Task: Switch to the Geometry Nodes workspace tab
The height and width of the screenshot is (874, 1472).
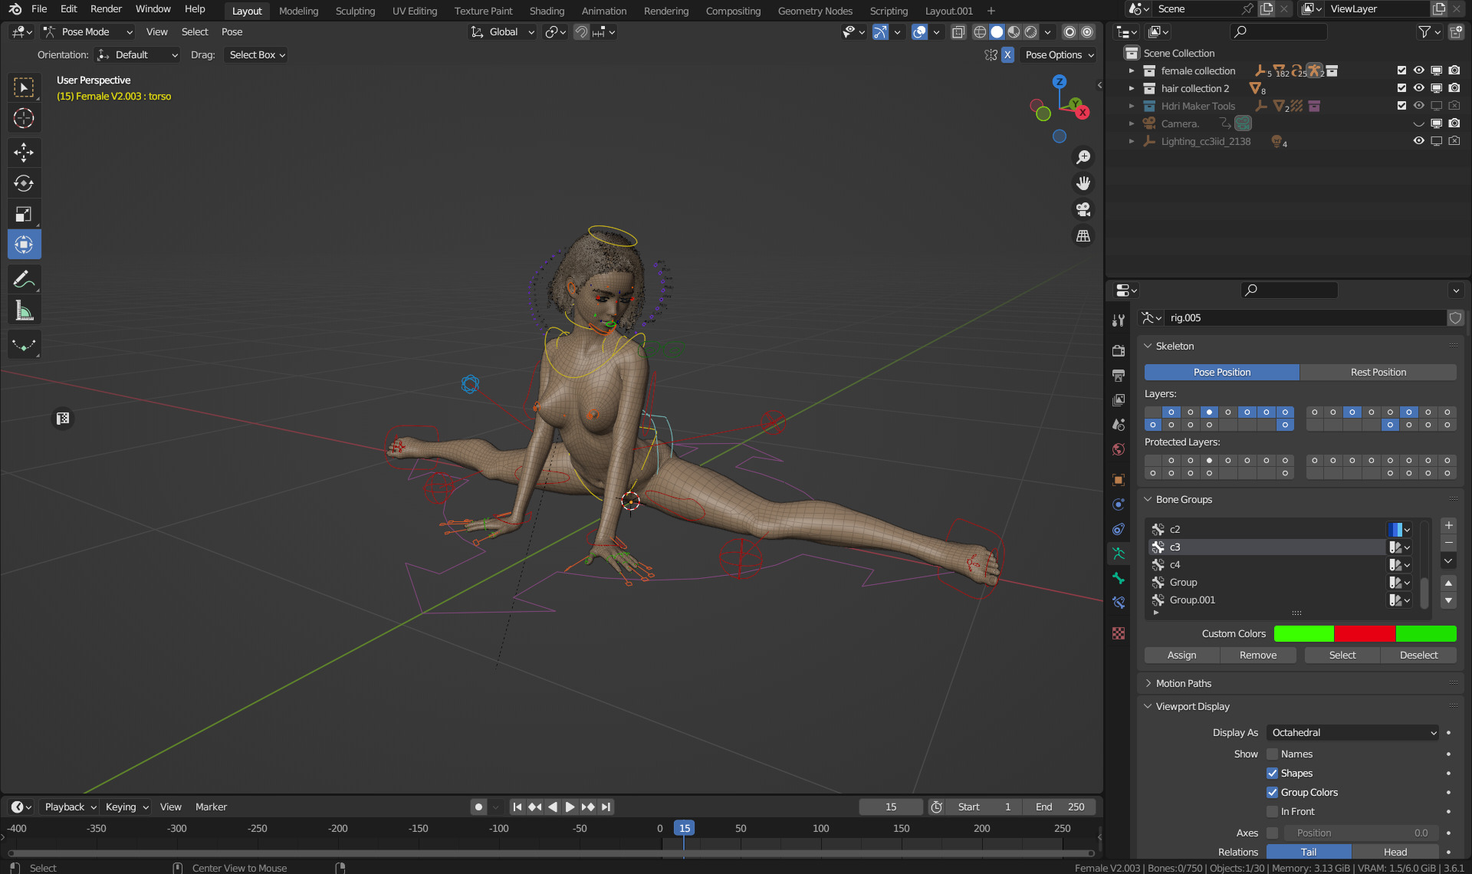Action: point(814,11)
